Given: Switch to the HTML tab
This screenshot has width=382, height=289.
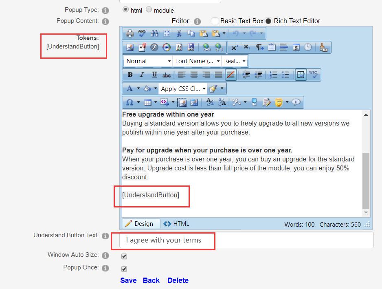Looking at the screenshot, I should 176,223.
